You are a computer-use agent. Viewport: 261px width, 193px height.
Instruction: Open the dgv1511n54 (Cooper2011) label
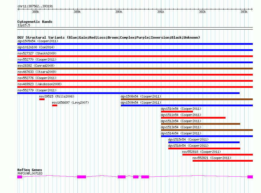[181, 115]
